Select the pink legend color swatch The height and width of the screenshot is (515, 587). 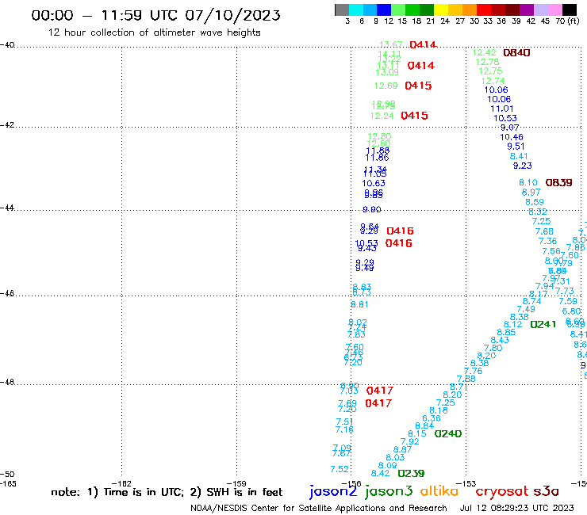tap(554, 10)
